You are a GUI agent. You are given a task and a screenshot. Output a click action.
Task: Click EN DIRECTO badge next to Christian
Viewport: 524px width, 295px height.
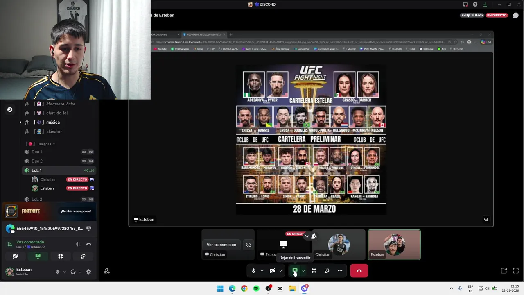pyautogui.click(x=77, y=179)
